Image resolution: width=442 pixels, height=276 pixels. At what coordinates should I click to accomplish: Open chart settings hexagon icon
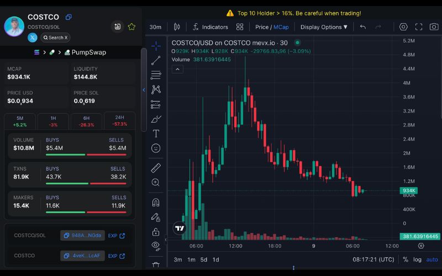(403, 26)
